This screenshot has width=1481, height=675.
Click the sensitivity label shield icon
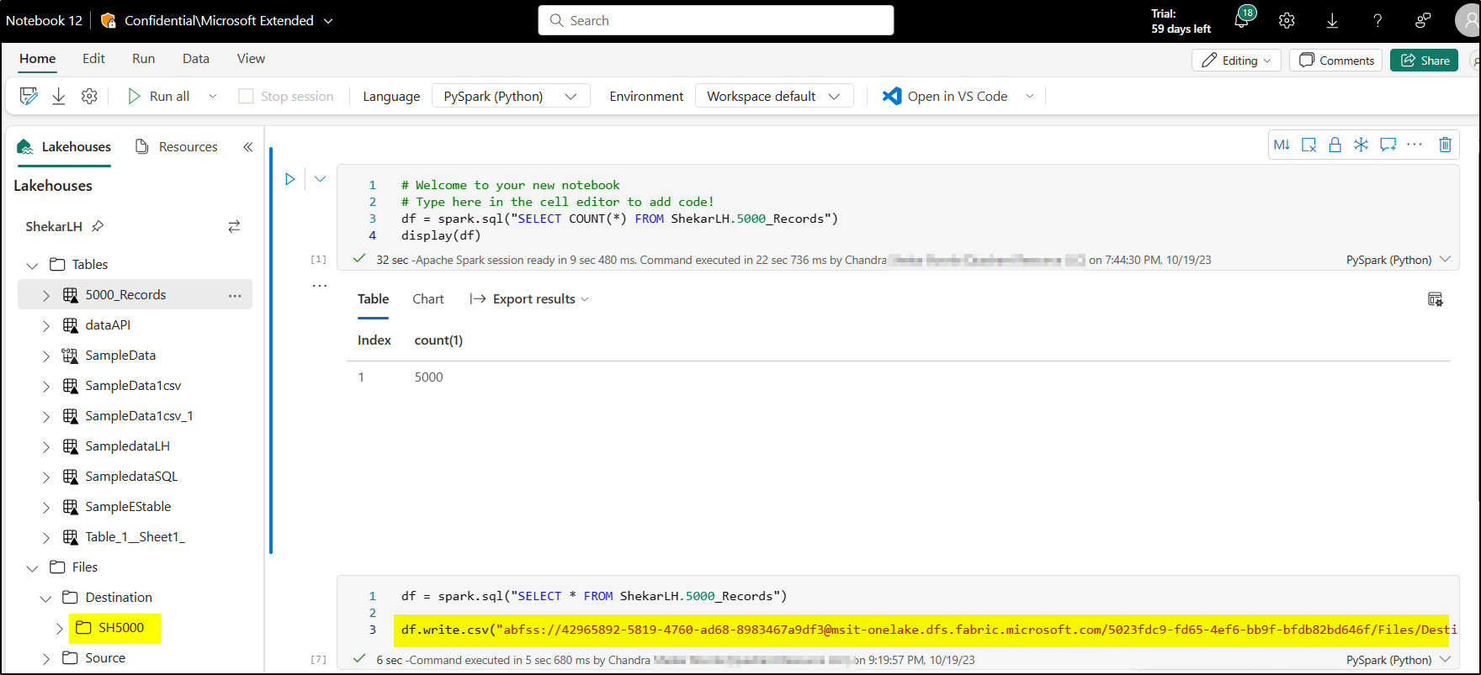click(x=109, y=20)
